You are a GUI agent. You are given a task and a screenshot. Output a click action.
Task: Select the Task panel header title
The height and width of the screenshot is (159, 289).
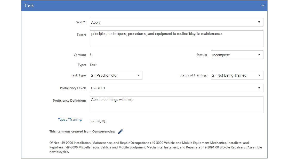click(x=29, y=5)
